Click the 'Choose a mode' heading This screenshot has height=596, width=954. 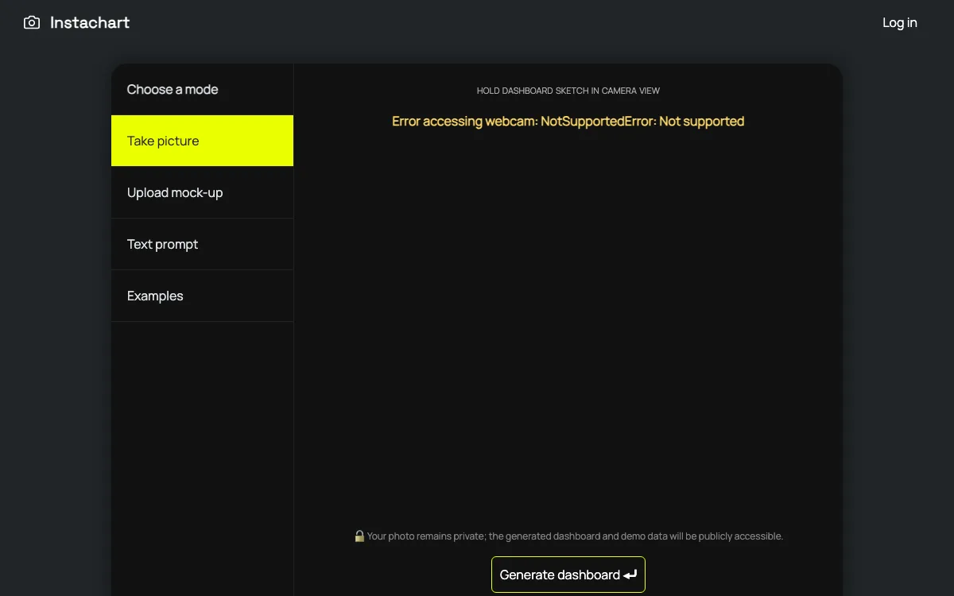173,89
